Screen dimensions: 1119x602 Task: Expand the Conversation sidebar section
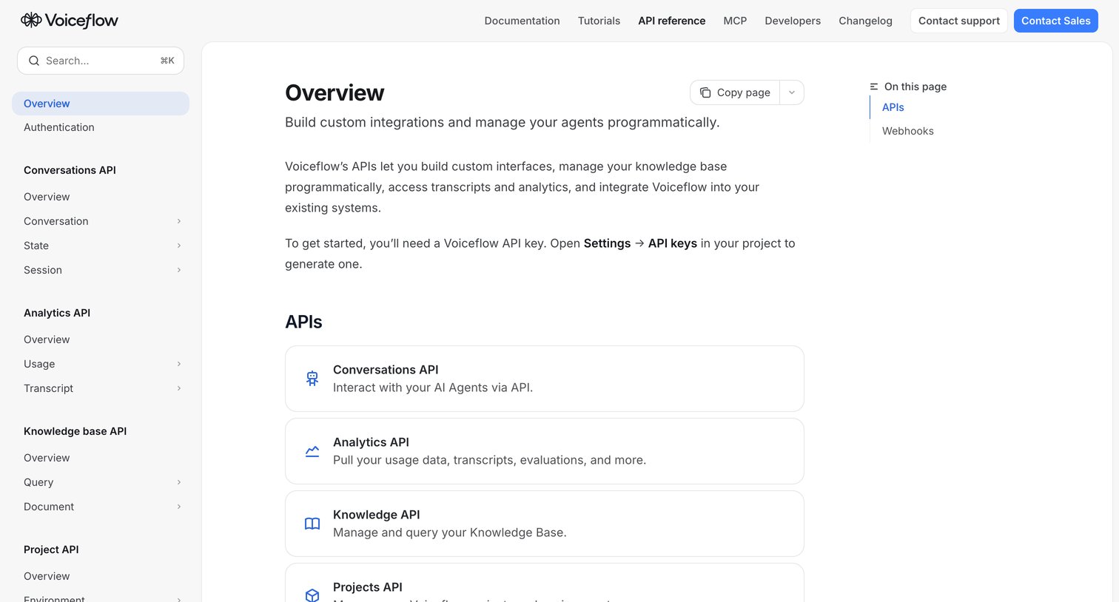tap(179, 221)
